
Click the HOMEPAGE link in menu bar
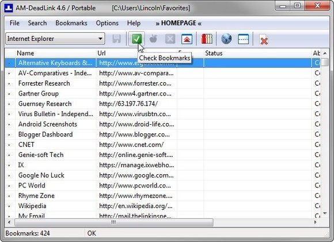click(179, 23)
